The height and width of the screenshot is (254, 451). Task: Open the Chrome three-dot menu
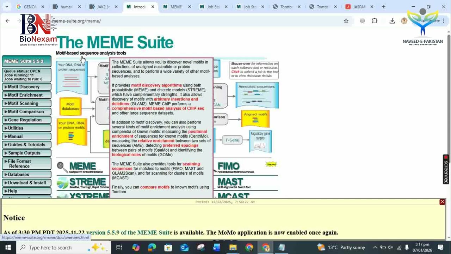444,21
